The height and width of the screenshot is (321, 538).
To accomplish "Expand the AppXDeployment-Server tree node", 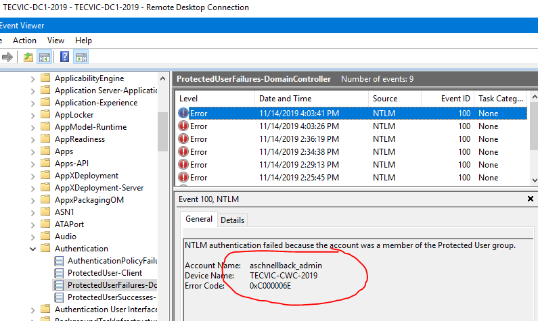I will click(32, 189).
